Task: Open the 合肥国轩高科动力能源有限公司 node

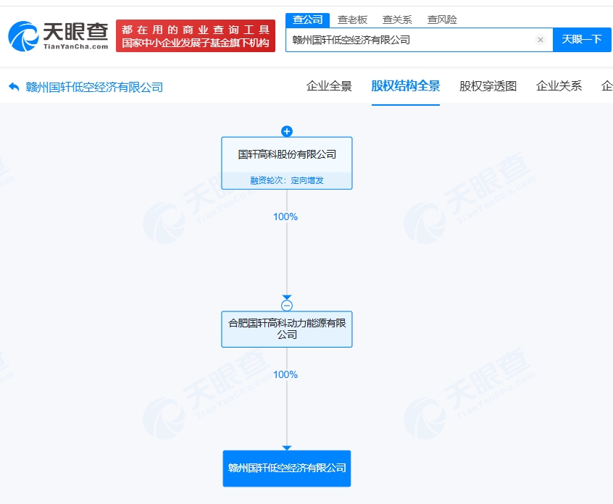Action: (287, 329)
